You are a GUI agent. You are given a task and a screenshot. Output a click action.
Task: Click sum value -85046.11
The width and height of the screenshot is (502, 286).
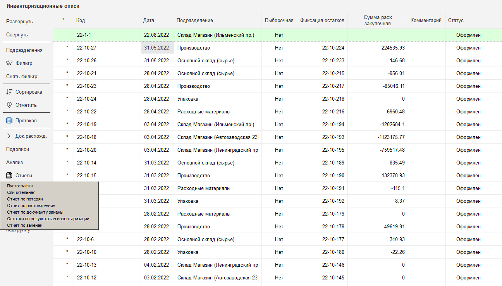click(x=394, y=86)
